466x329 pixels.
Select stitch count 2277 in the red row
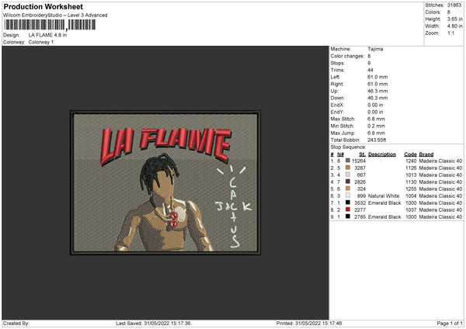[360, 210]
